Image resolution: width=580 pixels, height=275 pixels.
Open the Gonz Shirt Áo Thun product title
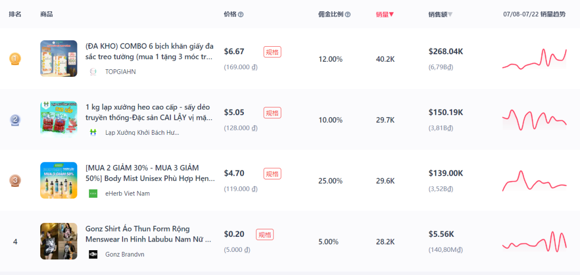pyautogui.click(x=148, y=234)
